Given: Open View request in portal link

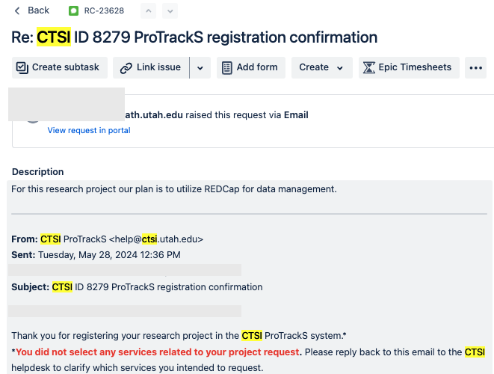Looking at the screenshot, I should (x=89, y=130).
